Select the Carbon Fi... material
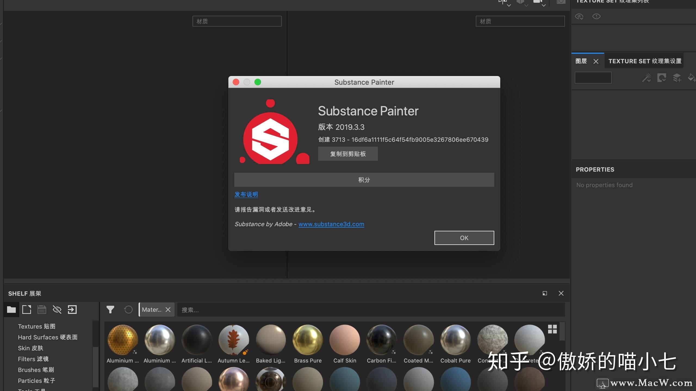696x391 pixels. (x=381, y=340)
